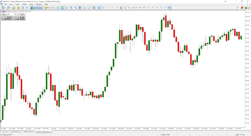Open the Insert menu
Image resolution: width=251 pixels, height=136 pixels.
17,4
